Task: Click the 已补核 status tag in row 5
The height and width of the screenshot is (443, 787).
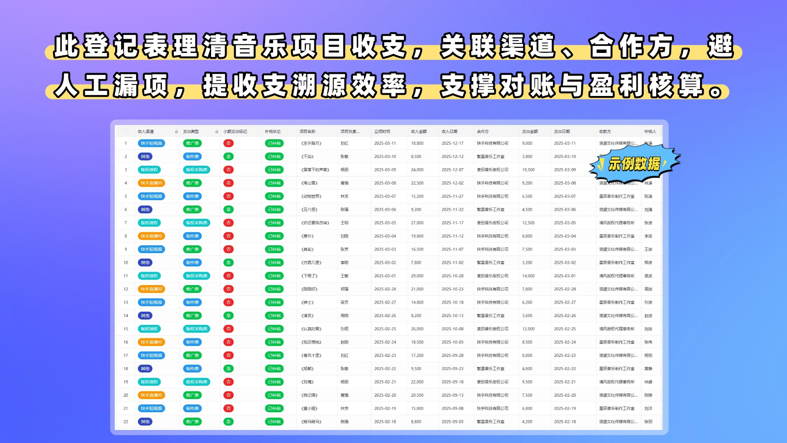Action: coord(274,196)
